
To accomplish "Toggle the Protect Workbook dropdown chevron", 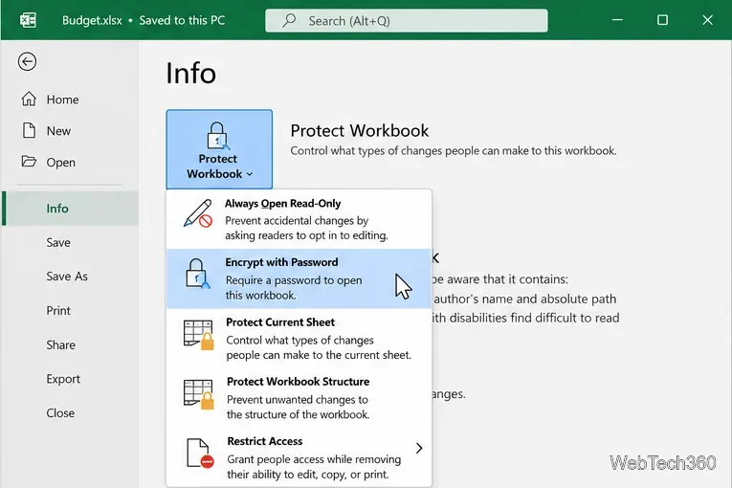I will (x=250, y=174).
